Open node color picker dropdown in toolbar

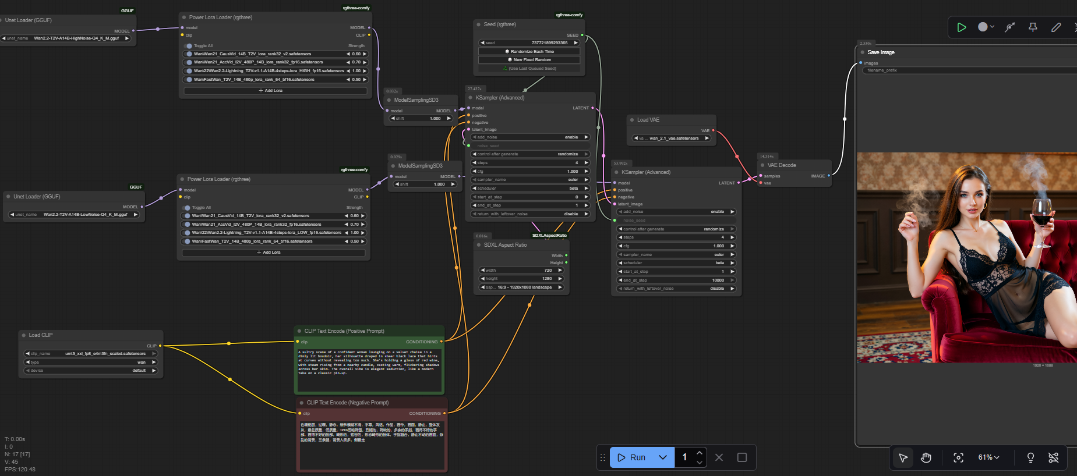click(986, 27)
